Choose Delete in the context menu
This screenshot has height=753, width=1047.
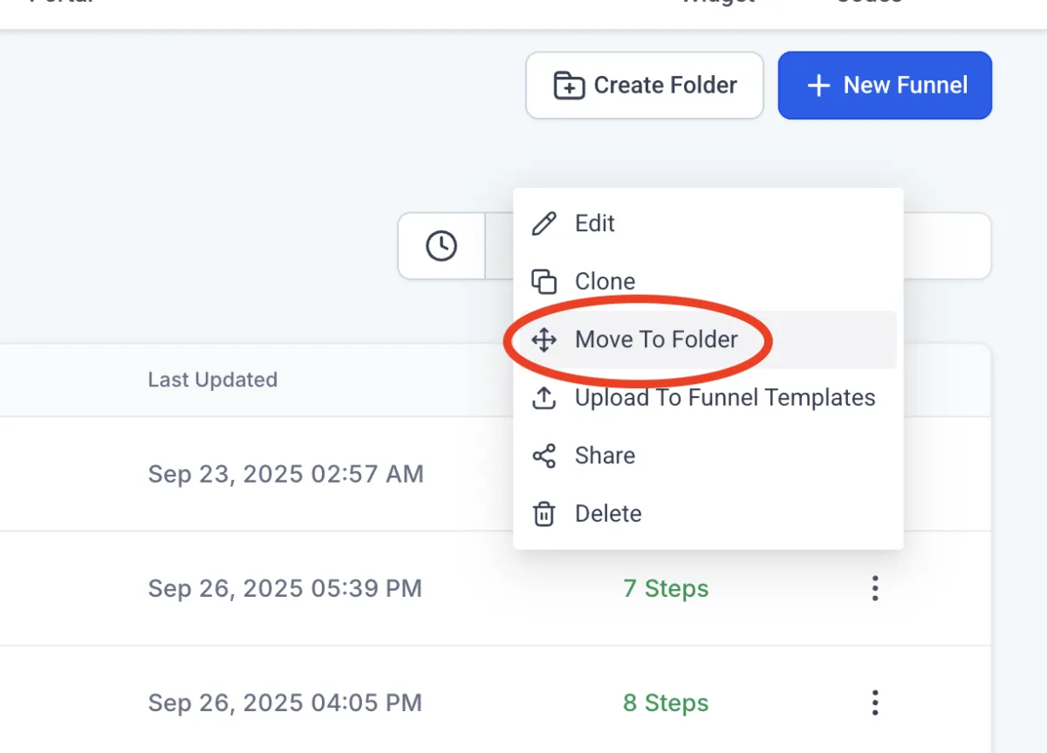(x=608, y=514)
